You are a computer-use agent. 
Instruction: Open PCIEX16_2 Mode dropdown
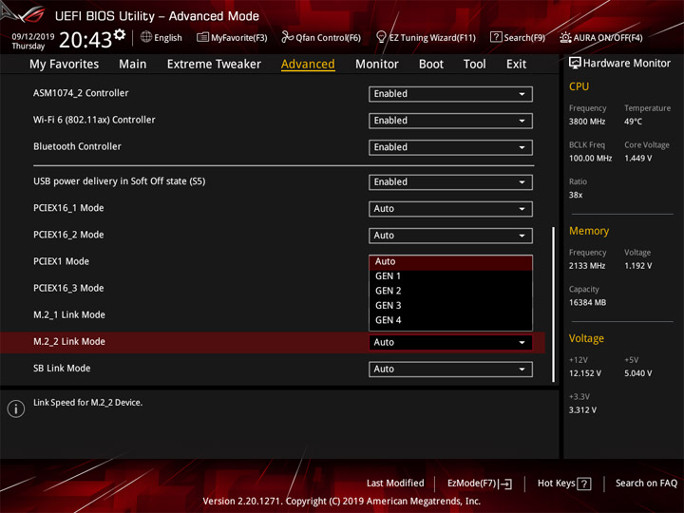(450, 236)
